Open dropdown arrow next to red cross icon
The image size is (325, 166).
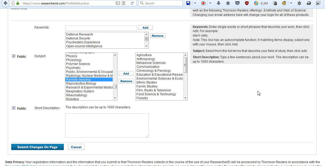click(x=210, y=3)
